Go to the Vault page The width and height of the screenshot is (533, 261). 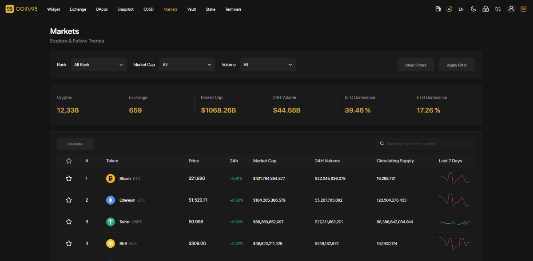191,9
